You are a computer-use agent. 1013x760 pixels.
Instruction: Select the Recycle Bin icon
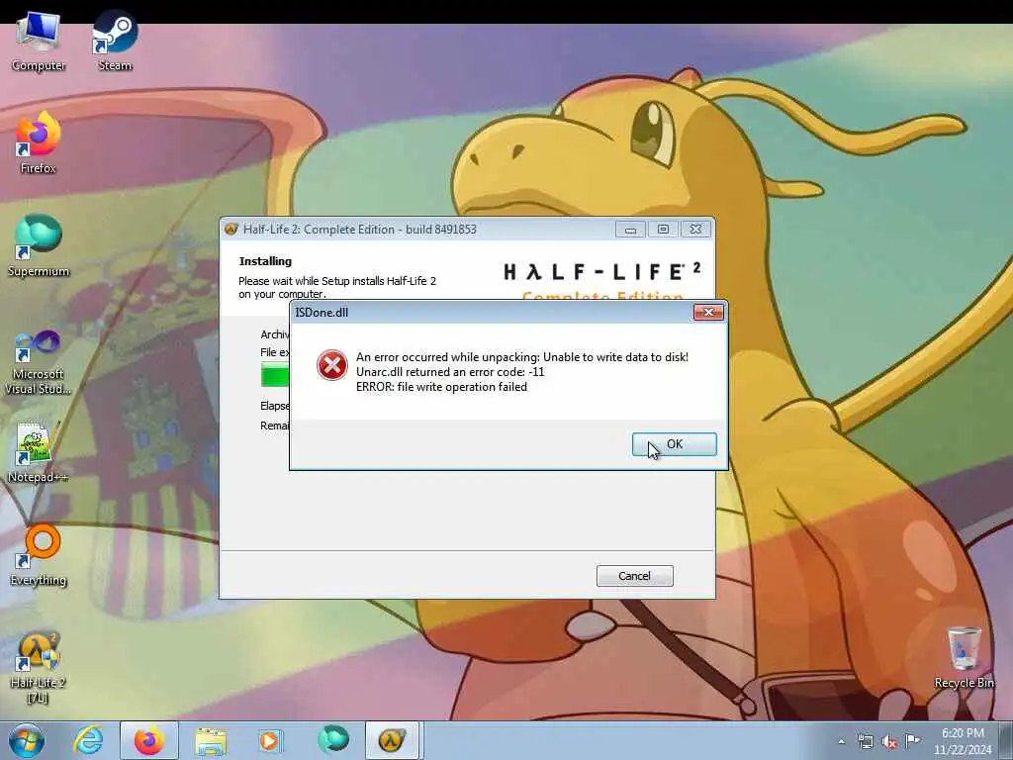click(x=964, y=658)
